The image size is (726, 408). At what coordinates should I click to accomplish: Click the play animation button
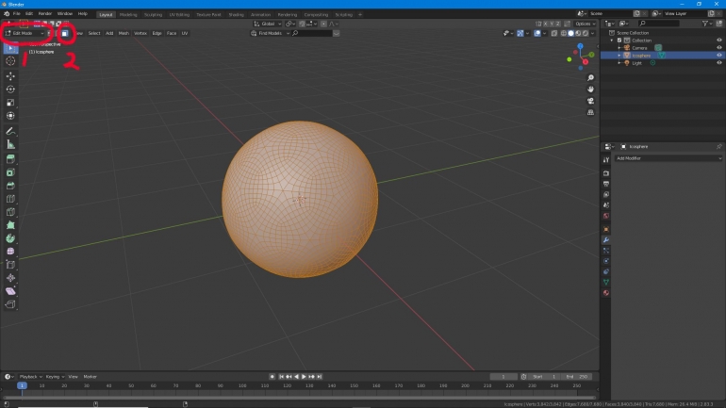tap(304, 377)
